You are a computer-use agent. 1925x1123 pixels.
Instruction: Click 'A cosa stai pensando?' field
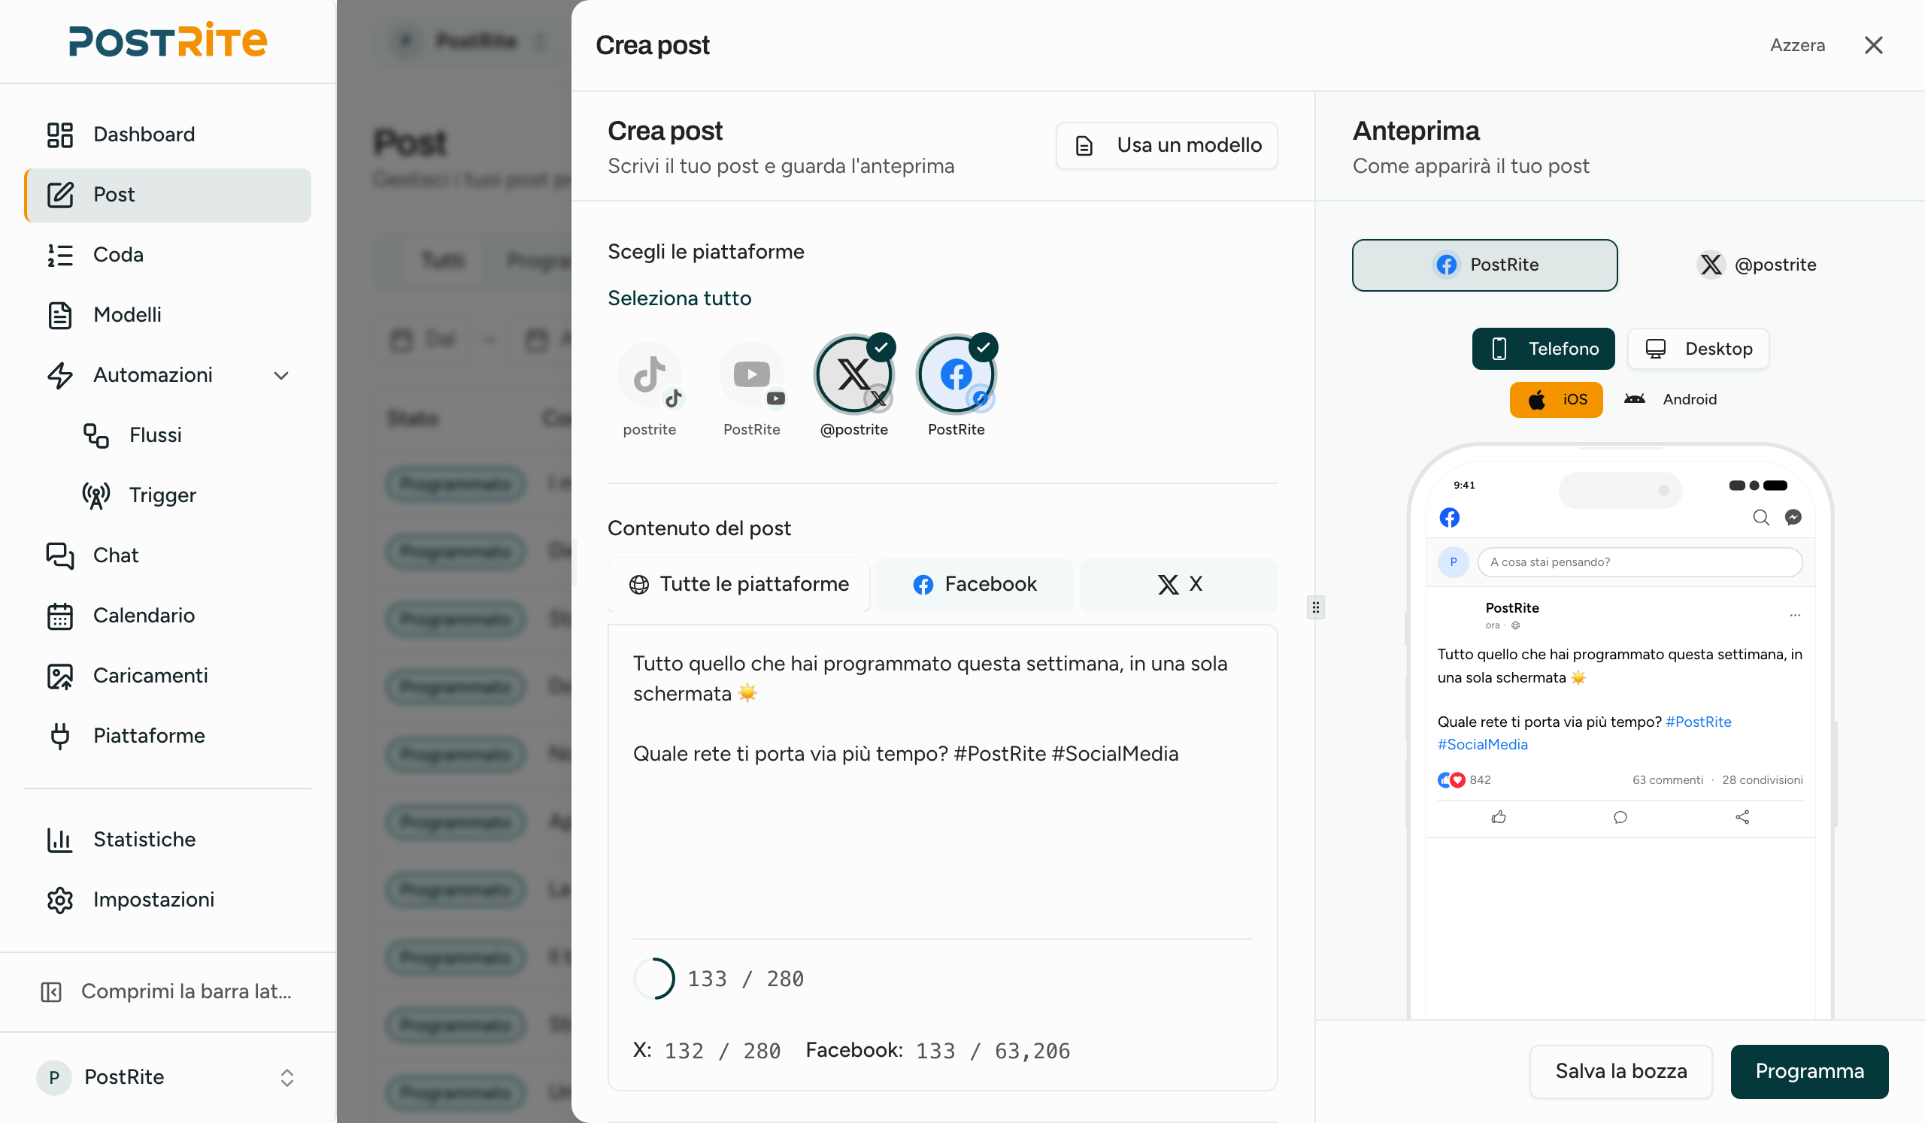pyautogui.click(x=1640, y=562)
